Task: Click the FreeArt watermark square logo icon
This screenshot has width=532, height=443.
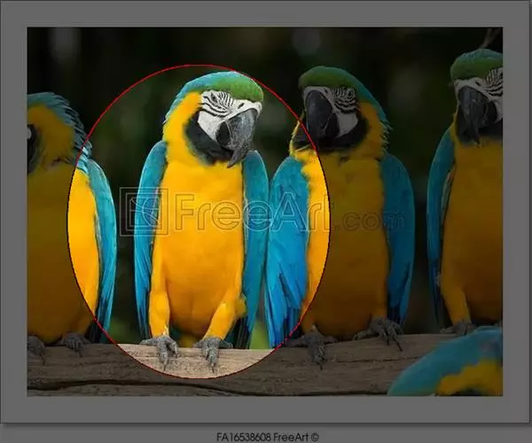Action: tap(144, 211)
